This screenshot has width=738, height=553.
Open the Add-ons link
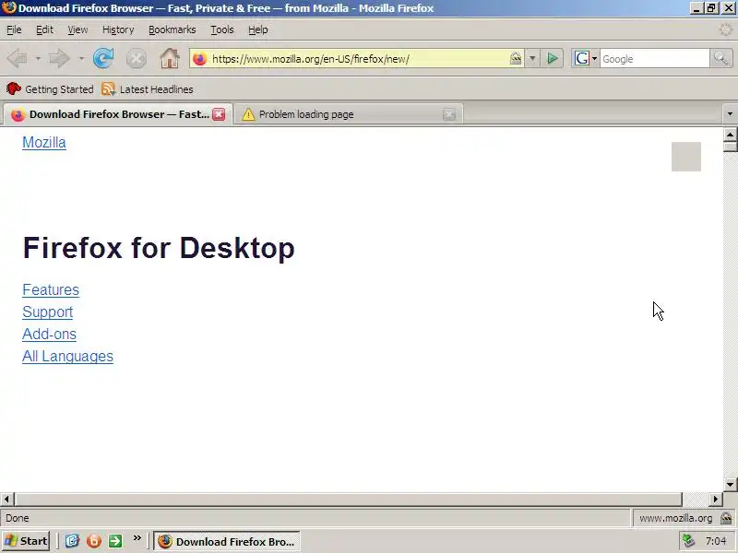click(x=50, y=334)
